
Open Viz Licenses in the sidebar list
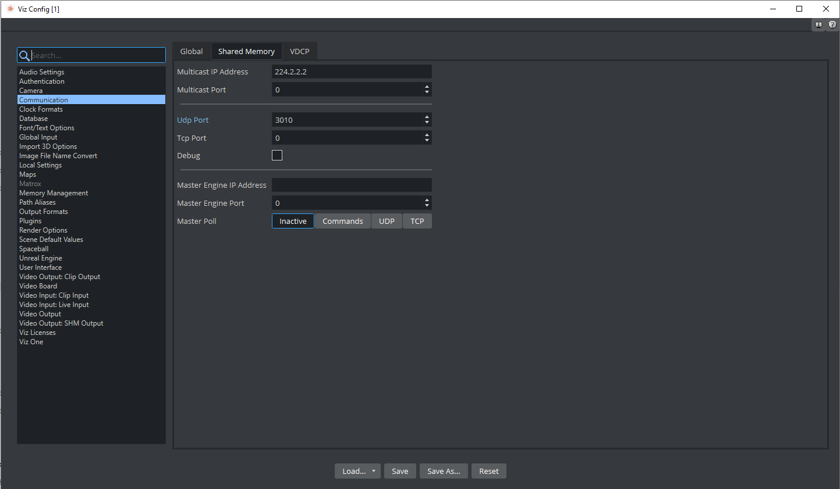(37, 333)
